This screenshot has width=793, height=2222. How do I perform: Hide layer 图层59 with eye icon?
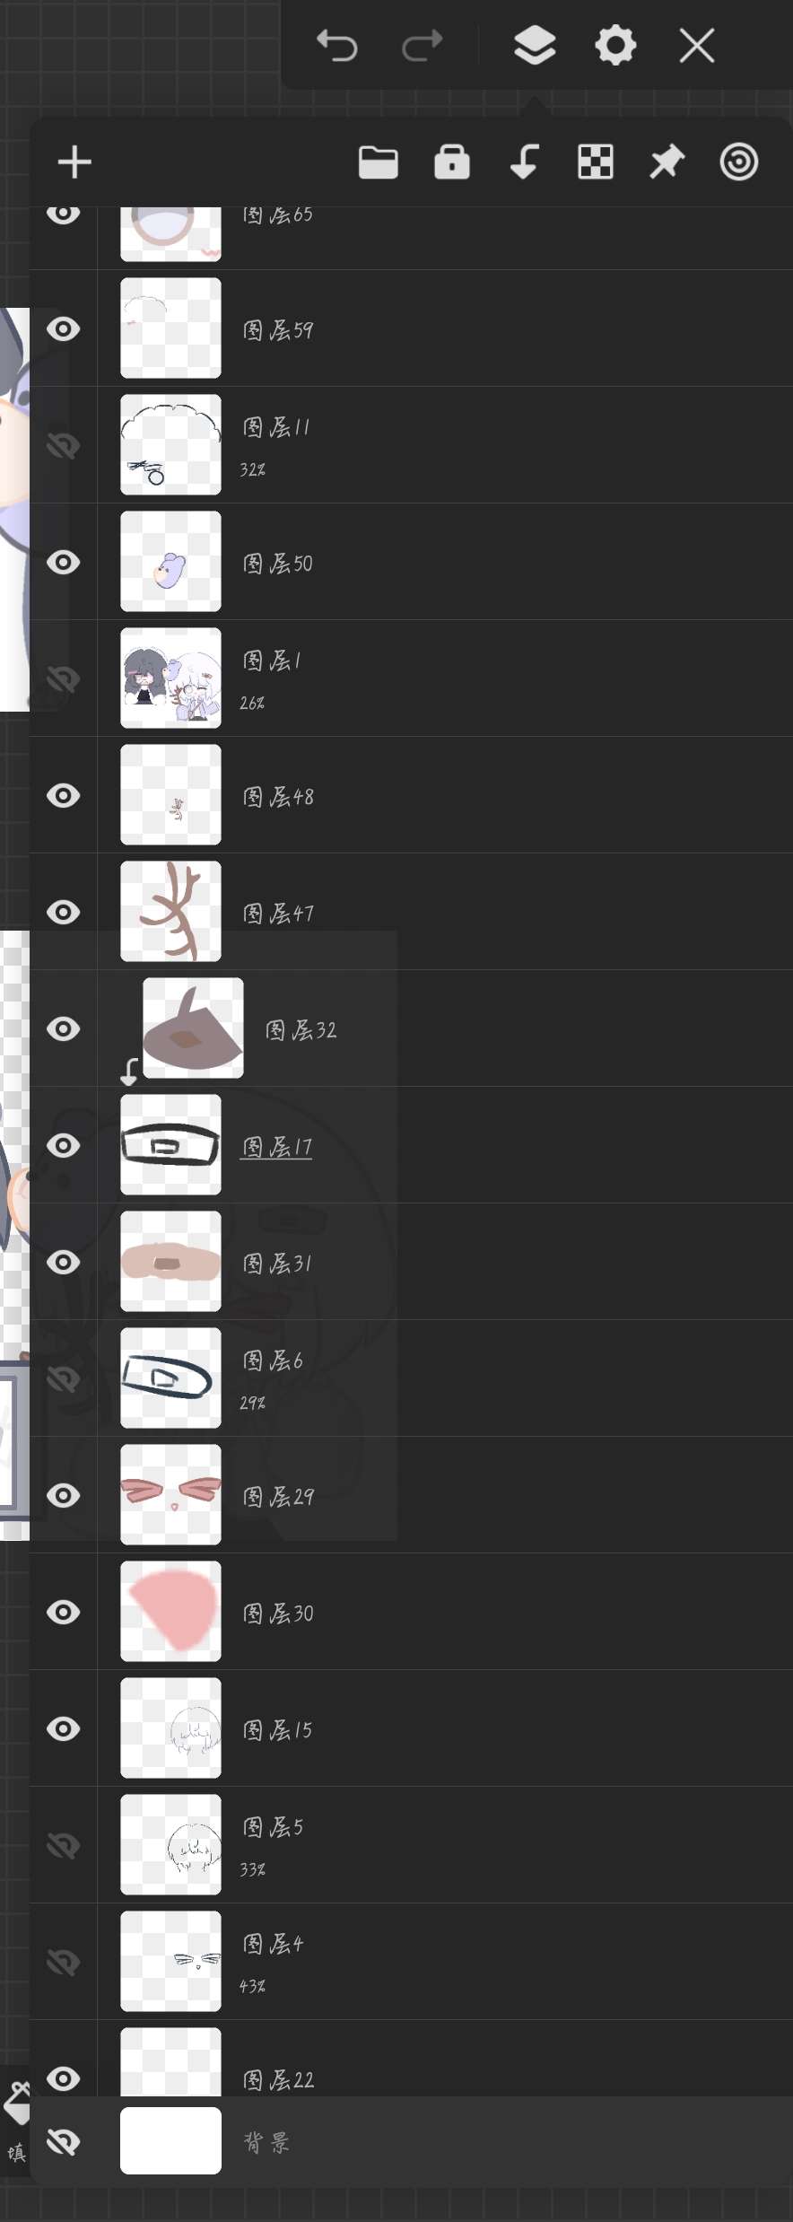click(64, 328)
